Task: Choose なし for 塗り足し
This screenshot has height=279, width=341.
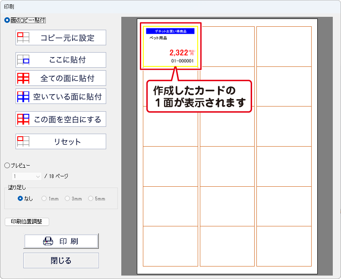Action: (20, 199)
